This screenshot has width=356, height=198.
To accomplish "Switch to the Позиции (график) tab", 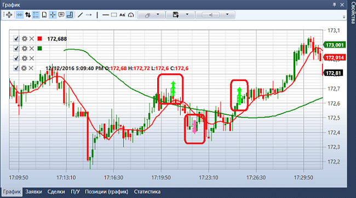I will click(x=106, y=192).
